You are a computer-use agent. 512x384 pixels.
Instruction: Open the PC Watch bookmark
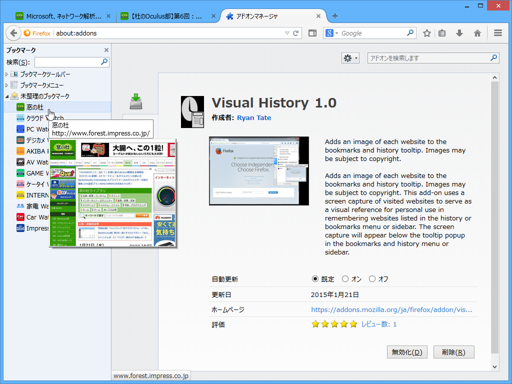pyautogui.click(x=32, y=129)
